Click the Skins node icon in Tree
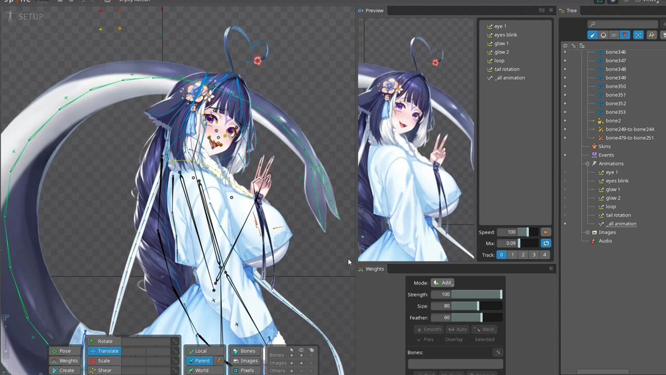Viewport: 666px width, 375px height. coord(594,147)
